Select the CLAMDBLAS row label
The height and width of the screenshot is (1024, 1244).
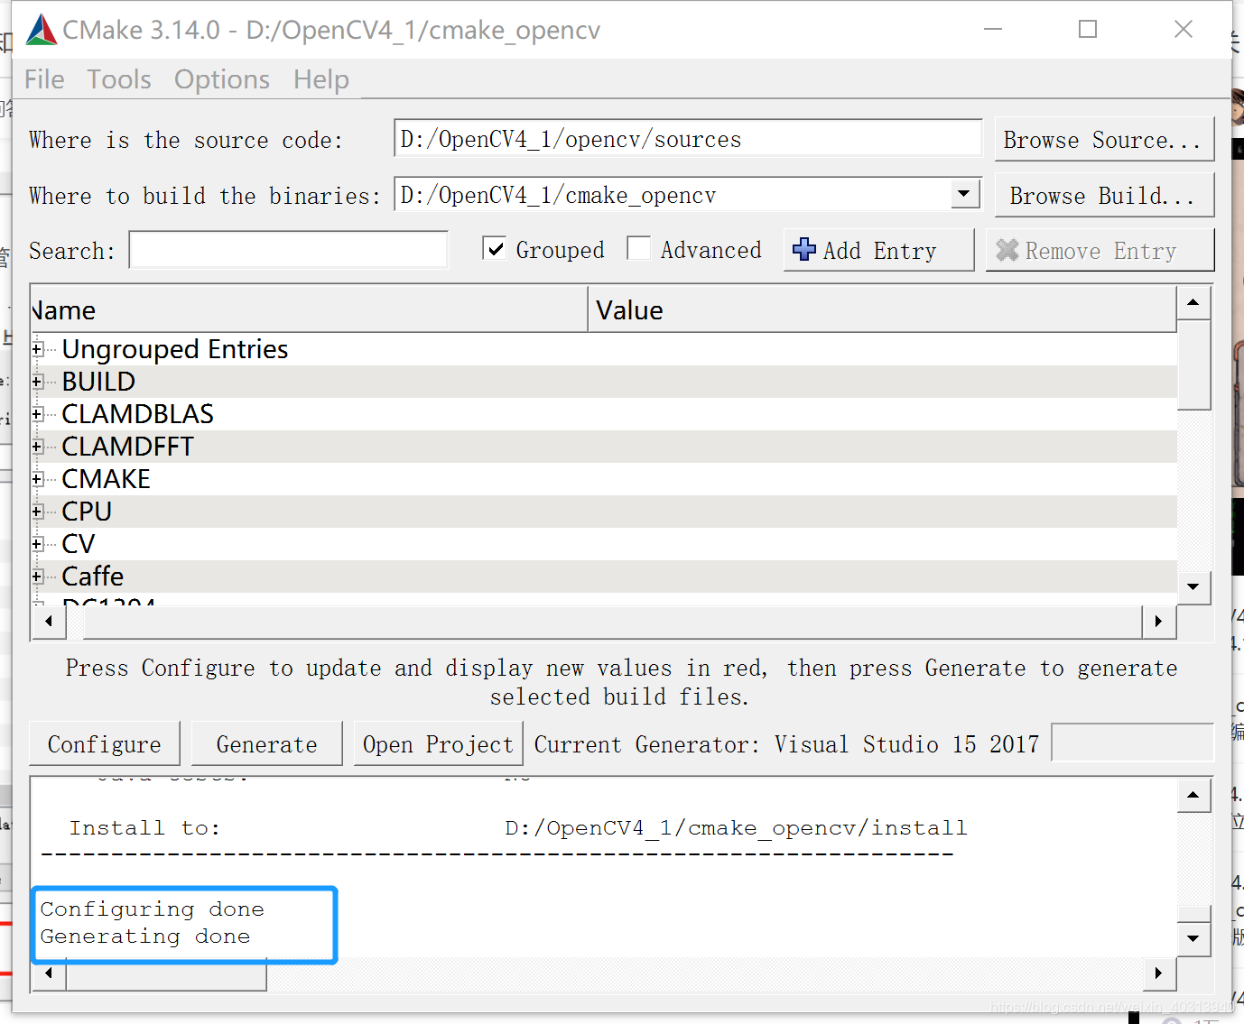tap(137, 414)
